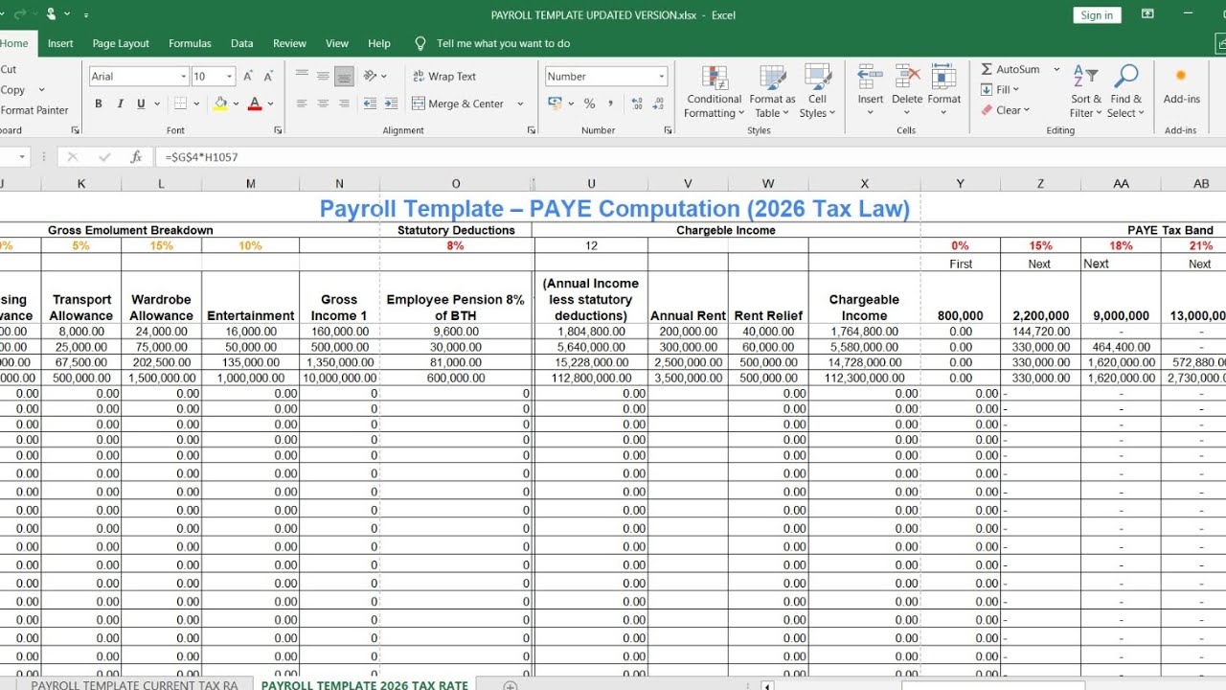
Task: Open text orientation options
Action: [375, 76]
